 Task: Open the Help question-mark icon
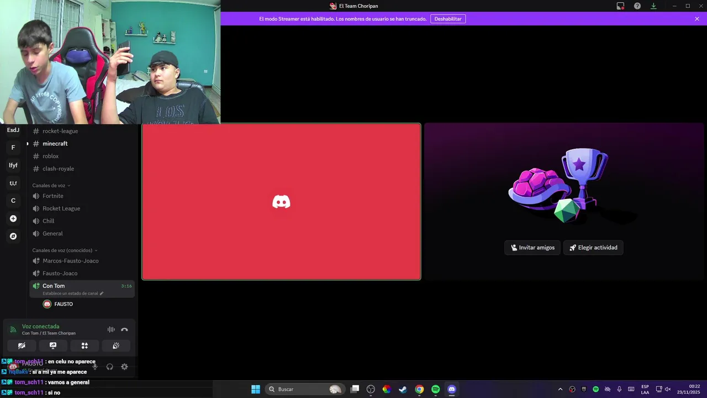[x=637, y=6]
